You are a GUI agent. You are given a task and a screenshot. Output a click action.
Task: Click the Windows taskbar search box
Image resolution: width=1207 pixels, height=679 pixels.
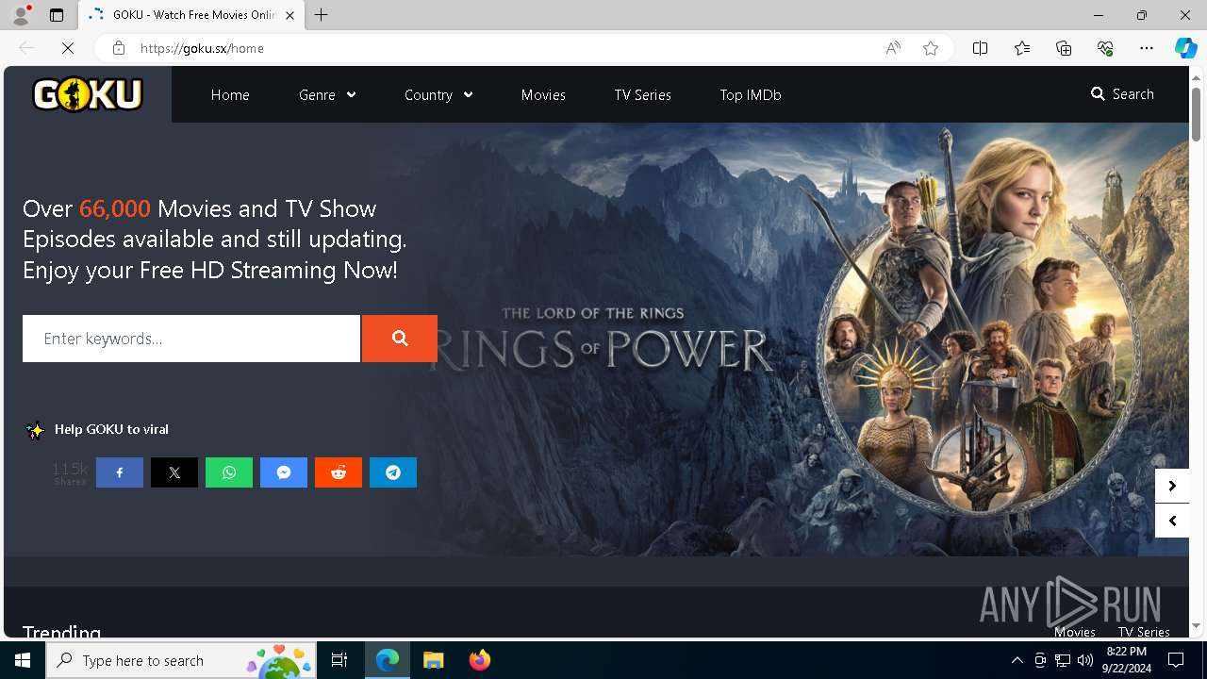(182, 660)
